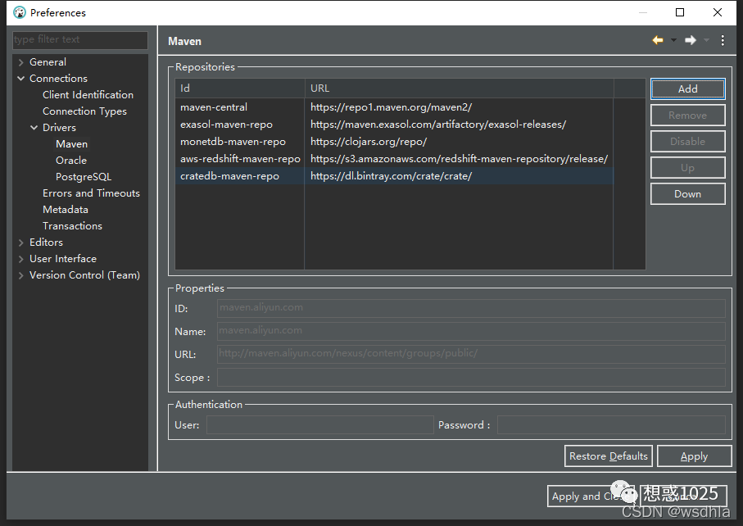743x526 pixels.
Task: Select the General tree item
Action: (x=48, y=62)
